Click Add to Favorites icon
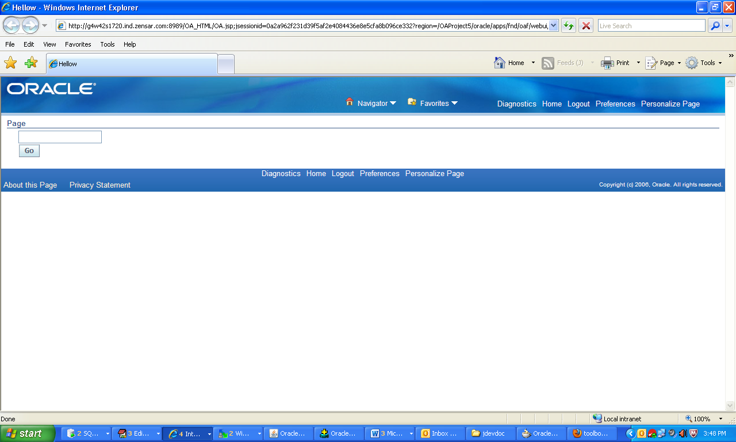This screenshot has height=442, width=736. [31, 63]
